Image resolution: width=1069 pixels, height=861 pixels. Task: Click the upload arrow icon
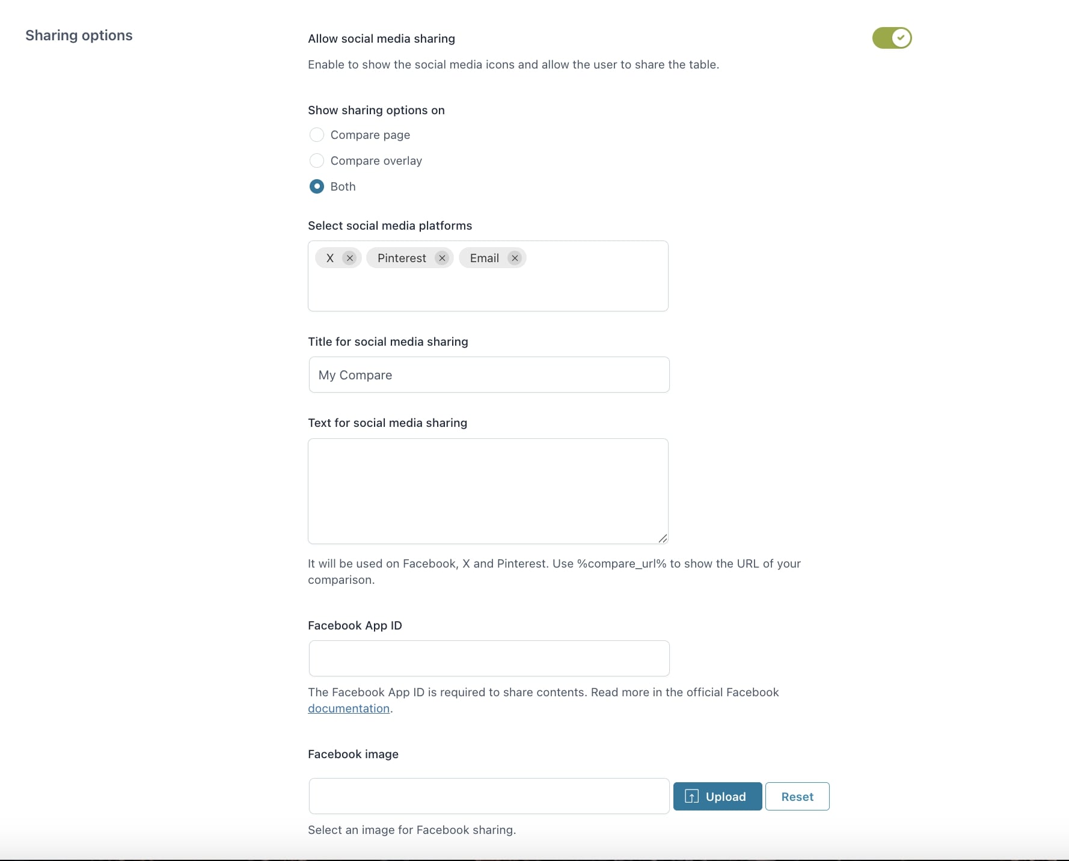click(x=691, y=797)
